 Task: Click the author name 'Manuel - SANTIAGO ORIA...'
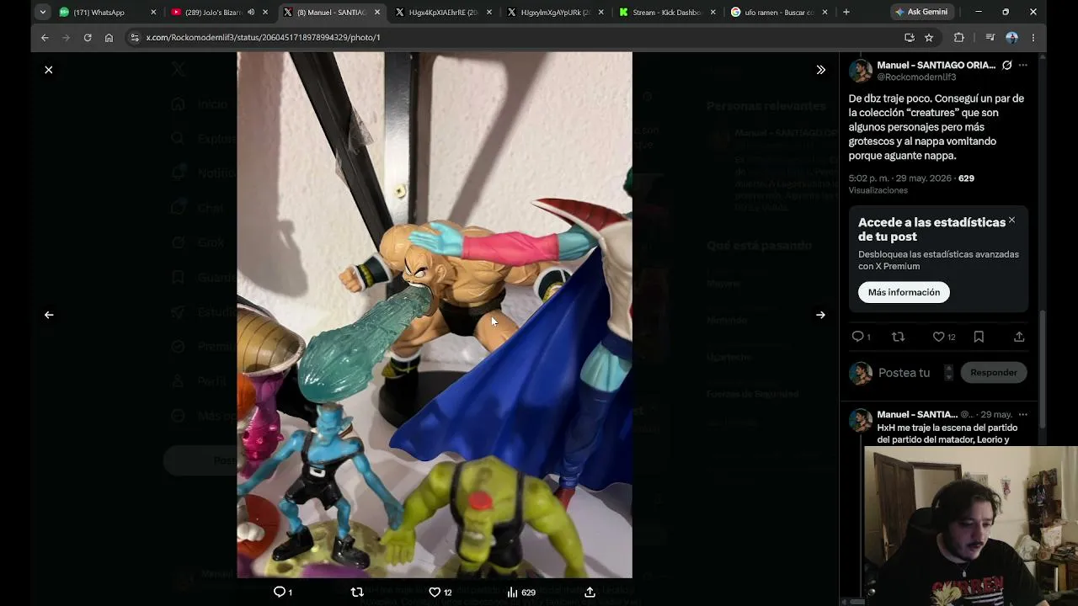[936, 65]
